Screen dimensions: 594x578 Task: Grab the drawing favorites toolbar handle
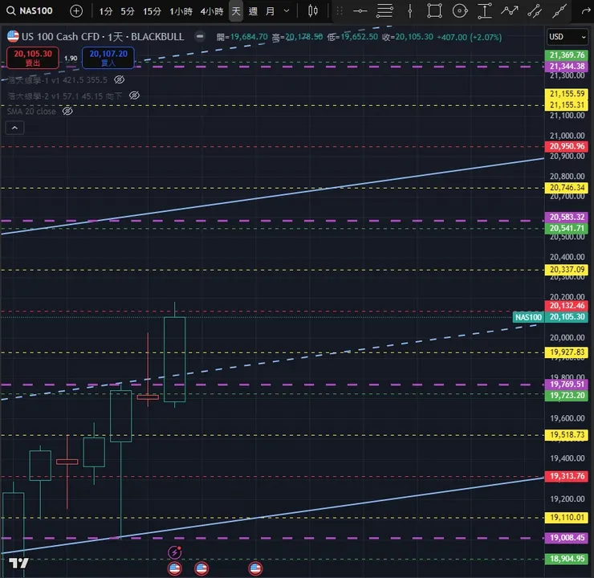point(340,11)
